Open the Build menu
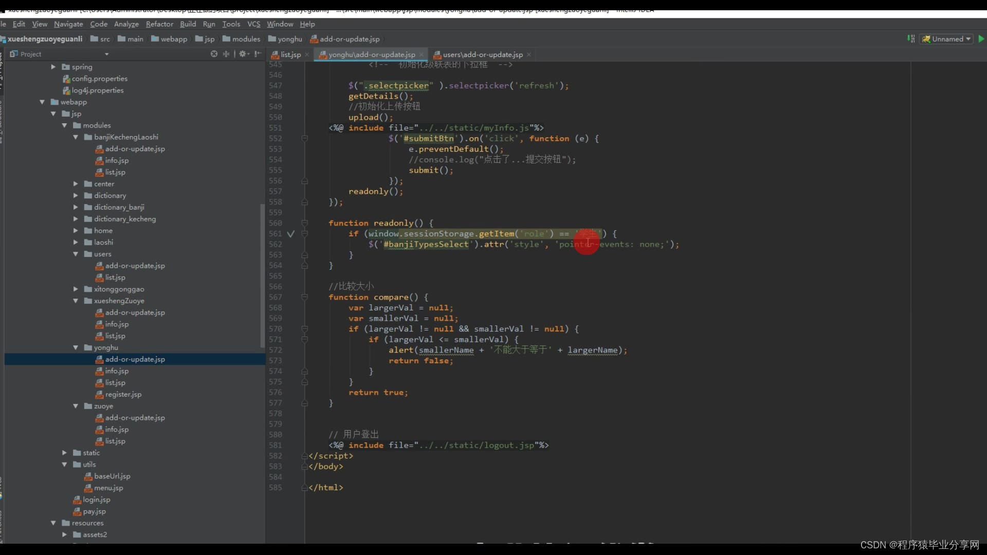The width and height of the screenshot is (987, 555). (x=188, y=24)
